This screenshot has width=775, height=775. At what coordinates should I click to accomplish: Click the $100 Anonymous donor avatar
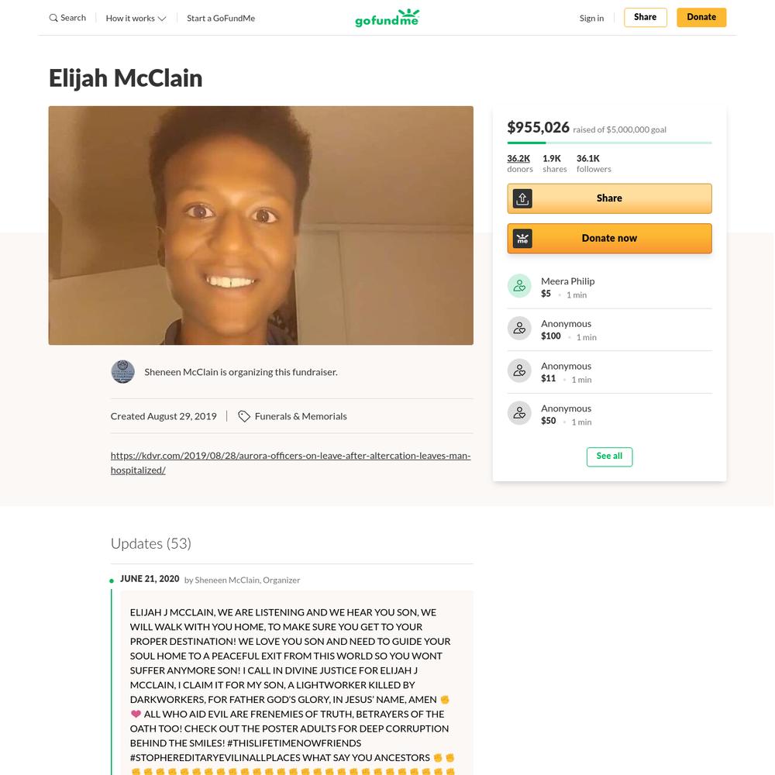click(519, 328)
